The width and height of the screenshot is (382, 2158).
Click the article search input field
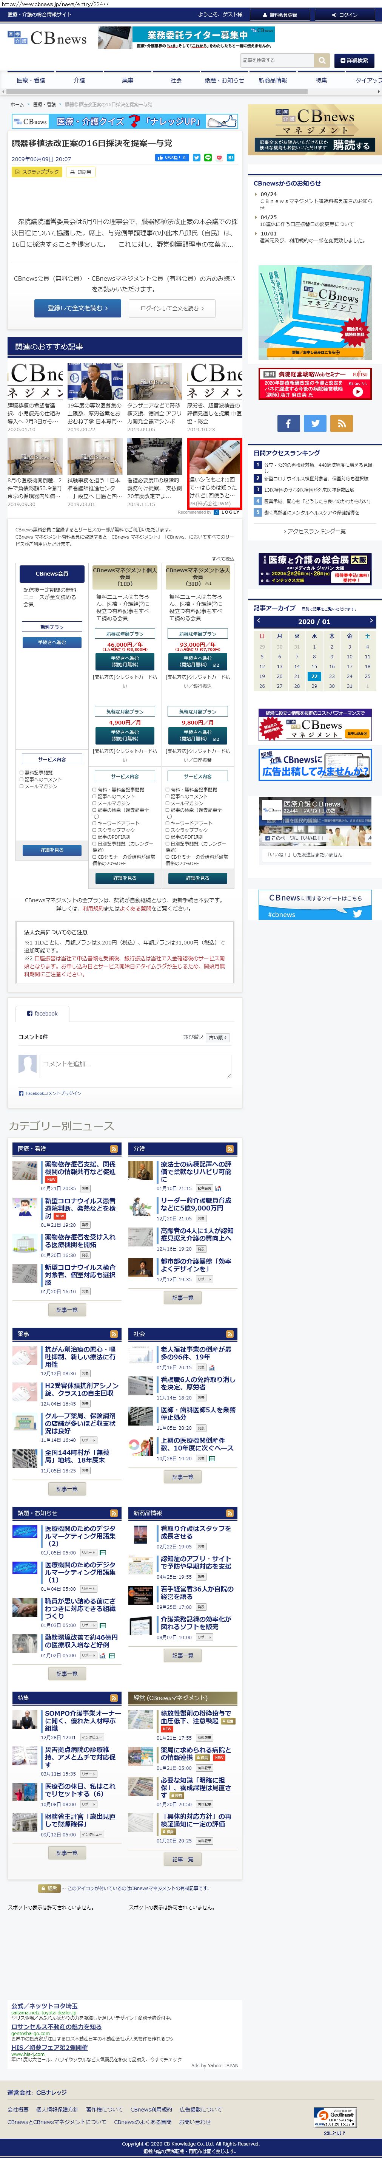pyautogui.click(x=276, y=60)
